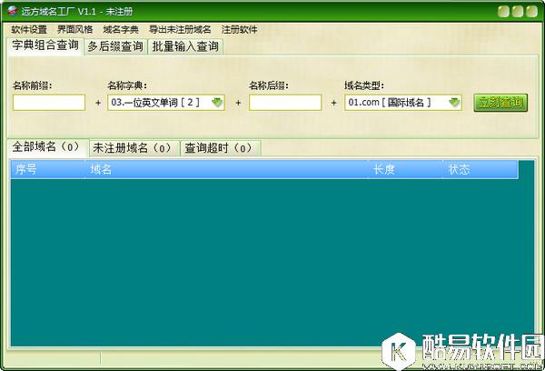Close the 远方域名工厂 window
The height and width of the screenshot is (371, 545).
point(531,12)
